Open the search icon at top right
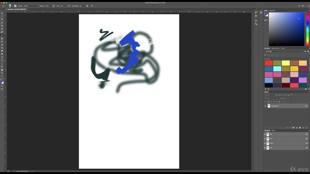This screenshot has height=174, width=310. pos(299,6)
